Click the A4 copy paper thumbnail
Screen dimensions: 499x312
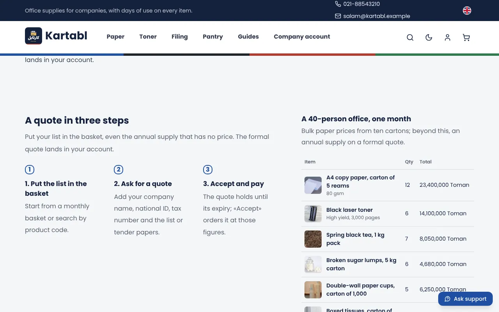point(313,185)
